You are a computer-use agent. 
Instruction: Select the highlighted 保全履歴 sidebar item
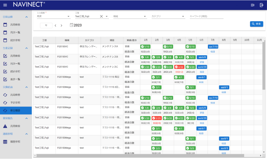16,111
